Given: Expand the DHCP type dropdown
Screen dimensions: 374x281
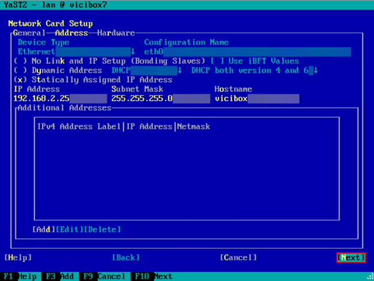Looking at the screenshot, I should (147, 71).
